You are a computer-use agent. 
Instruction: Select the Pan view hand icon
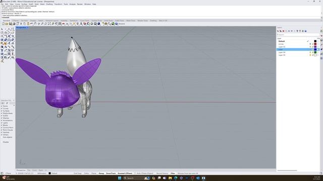pos(35,24)
